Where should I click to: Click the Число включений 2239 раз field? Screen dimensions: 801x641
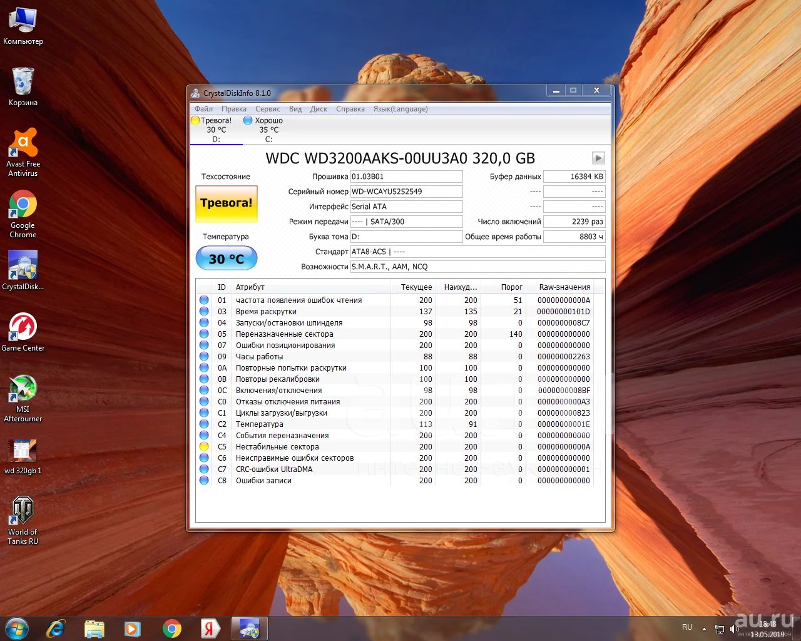point(574,222)
